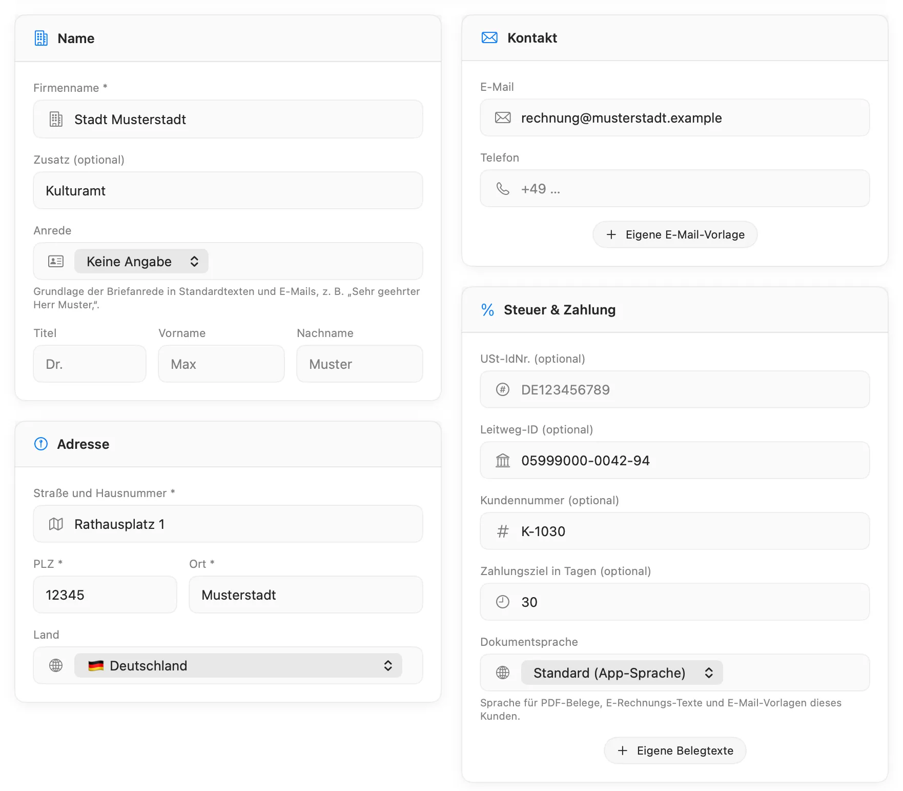The image size is (903, 791).
Task: Click the Zusatz field containing Kulturamt
Action: tap(228, 190)
